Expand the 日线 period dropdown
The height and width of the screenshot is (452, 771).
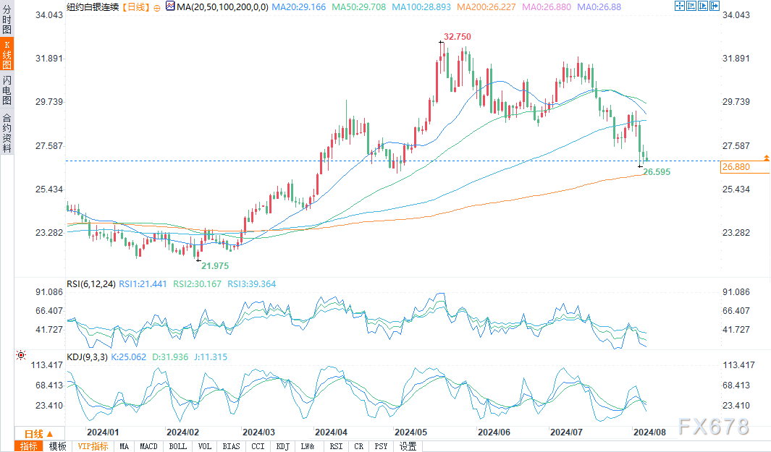(39, 434)
